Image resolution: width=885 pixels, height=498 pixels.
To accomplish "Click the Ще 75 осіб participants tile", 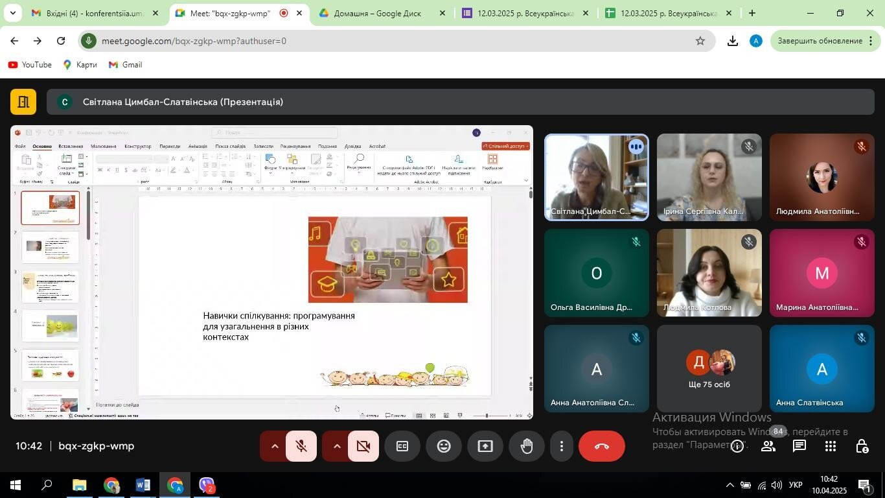I will pos(709,368).
